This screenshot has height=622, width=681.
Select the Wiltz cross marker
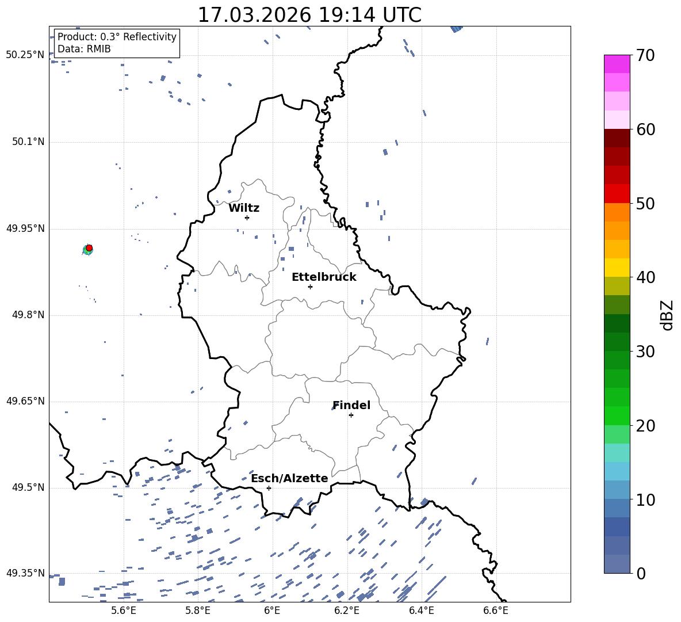point(247,217)
